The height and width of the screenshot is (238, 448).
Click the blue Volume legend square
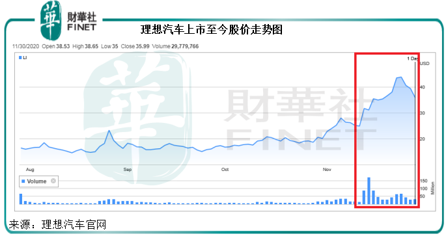click(x=23, y=181)
